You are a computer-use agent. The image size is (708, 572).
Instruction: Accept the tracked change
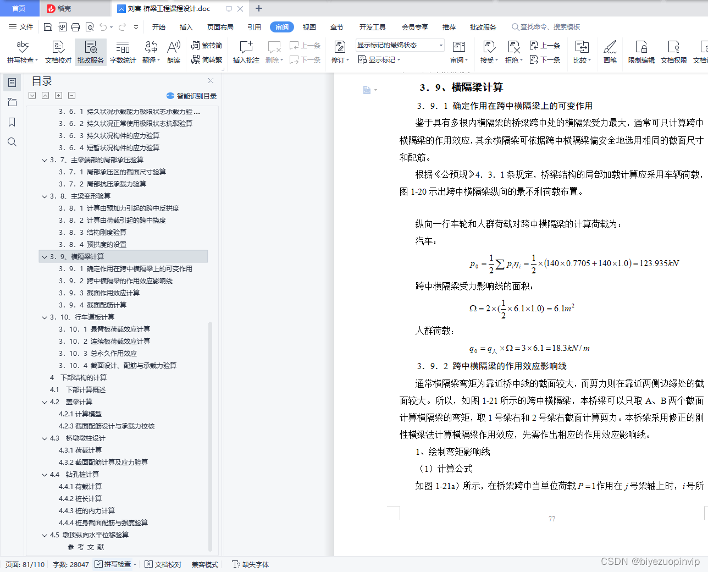(x=489, y=52)
